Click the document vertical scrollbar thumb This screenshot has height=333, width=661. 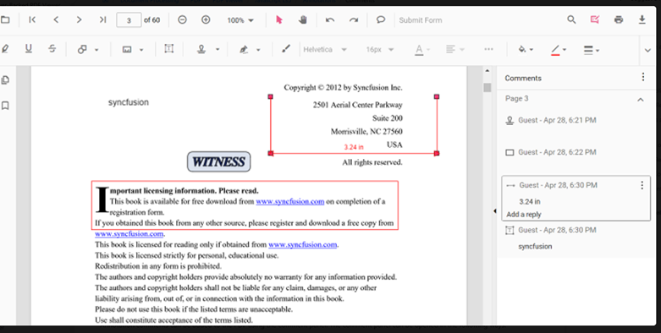click(487, 88)
